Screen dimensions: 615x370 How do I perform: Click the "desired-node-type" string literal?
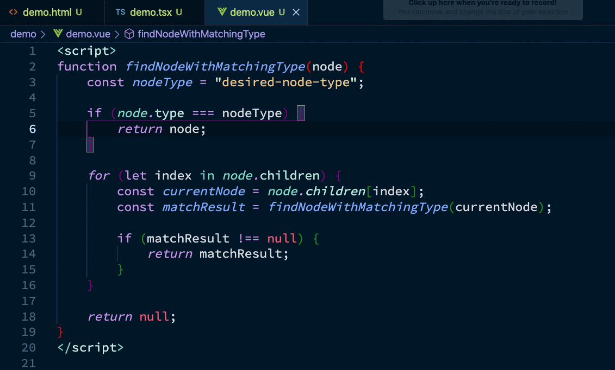tap(285, 82)
